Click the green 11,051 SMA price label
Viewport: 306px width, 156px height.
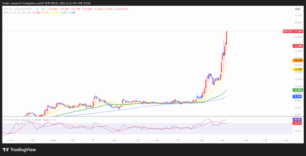tap(298, 90)
